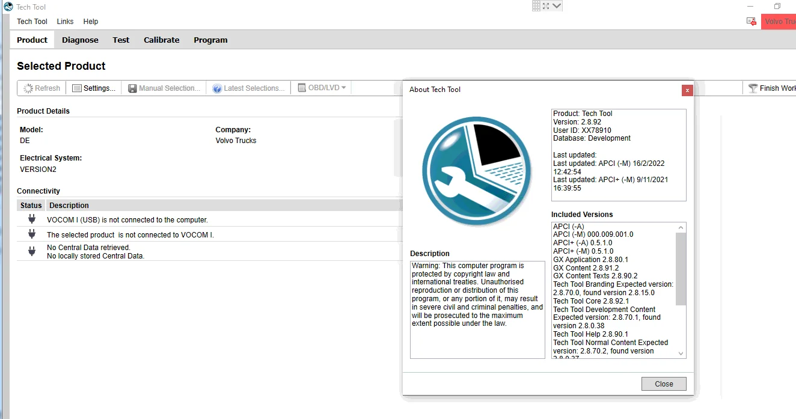Screen dimensions: 796x419
Task: Switch to the Calibrate tab
Action: [161, 40]
